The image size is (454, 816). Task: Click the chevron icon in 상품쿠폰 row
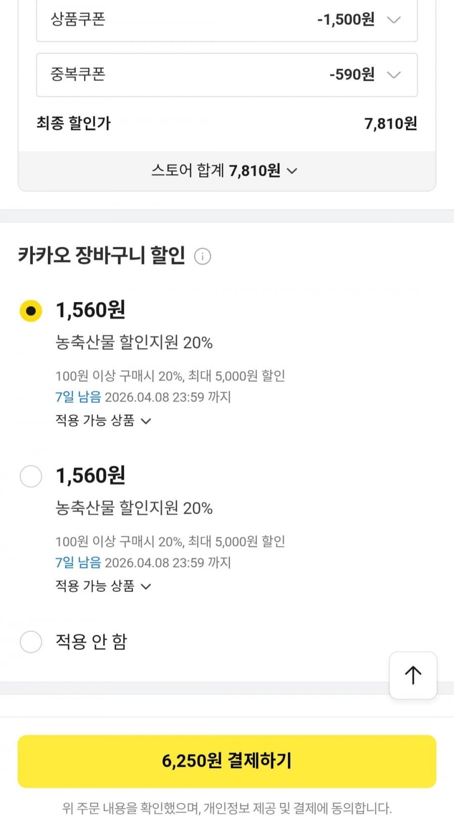393,20
